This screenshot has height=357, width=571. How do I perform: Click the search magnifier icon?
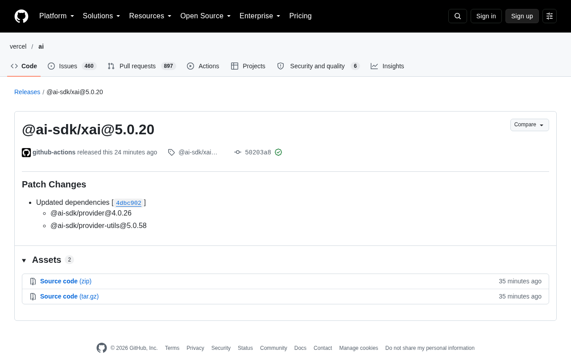pos(458,16)
